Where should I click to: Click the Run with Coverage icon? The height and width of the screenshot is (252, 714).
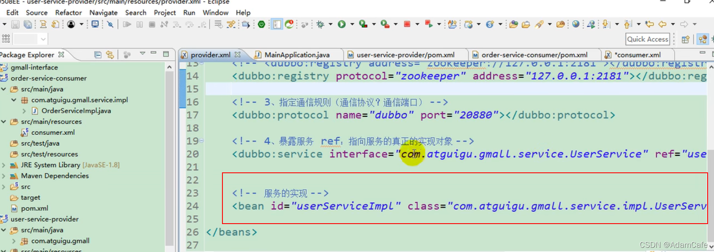point(363,24)
